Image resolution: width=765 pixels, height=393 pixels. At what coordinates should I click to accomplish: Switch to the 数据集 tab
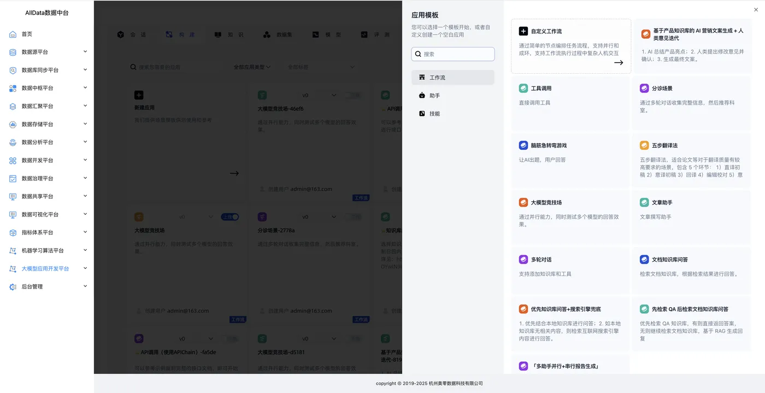tap(278, 34)
